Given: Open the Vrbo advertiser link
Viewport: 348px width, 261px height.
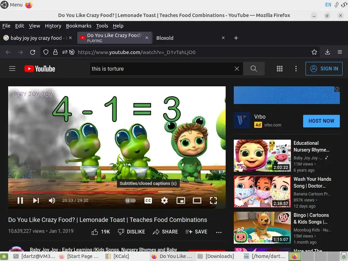Looking at the screenshot, I should [x=273, y=125].
